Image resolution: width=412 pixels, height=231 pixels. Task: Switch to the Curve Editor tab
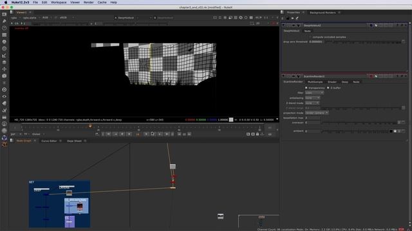pos(49,141)
